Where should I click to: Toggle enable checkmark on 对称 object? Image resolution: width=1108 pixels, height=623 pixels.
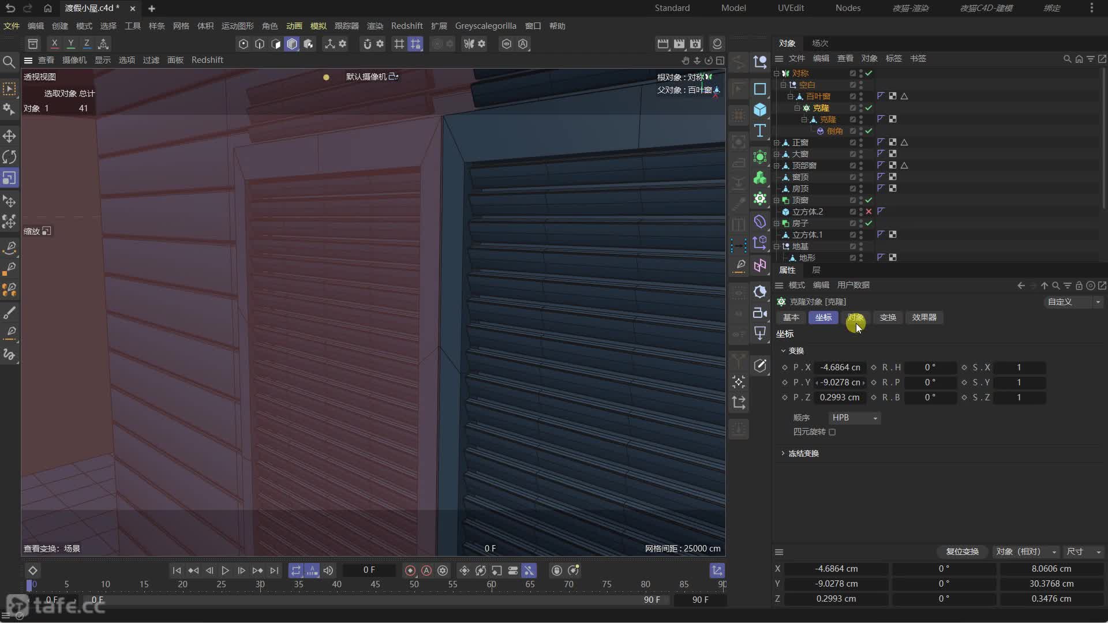coord(869,73)
